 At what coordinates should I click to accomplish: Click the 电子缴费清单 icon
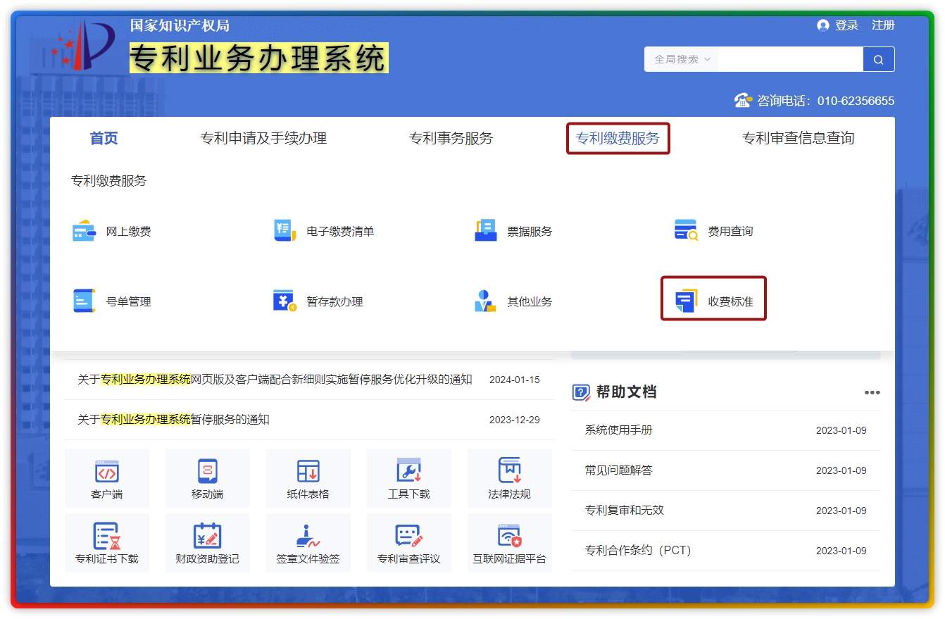284,231
